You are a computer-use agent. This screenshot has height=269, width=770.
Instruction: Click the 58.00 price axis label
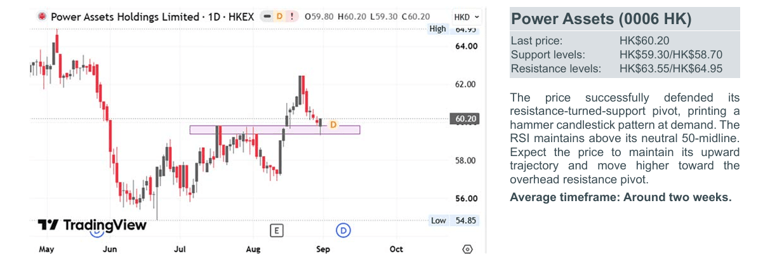pos(467,161)
